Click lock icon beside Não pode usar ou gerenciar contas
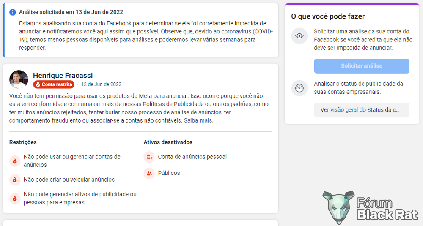 [x=15, y=161]
